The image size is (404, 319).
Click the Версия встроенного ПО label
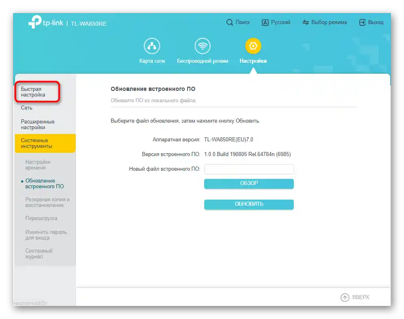(171, 154)
